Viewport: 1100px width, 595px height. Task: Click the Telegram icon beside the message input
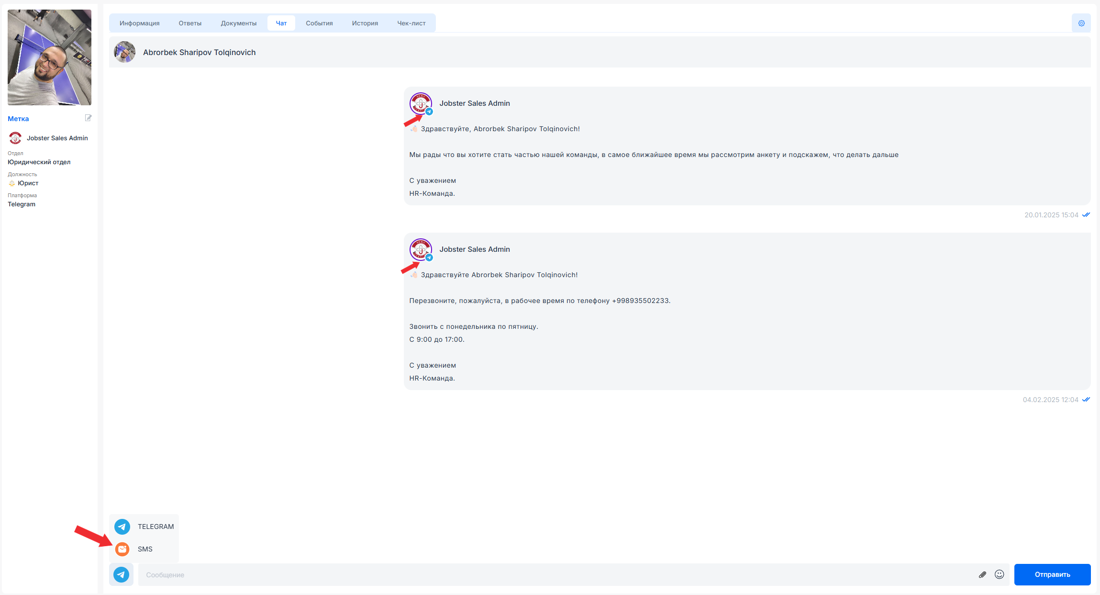pos(122,574)
